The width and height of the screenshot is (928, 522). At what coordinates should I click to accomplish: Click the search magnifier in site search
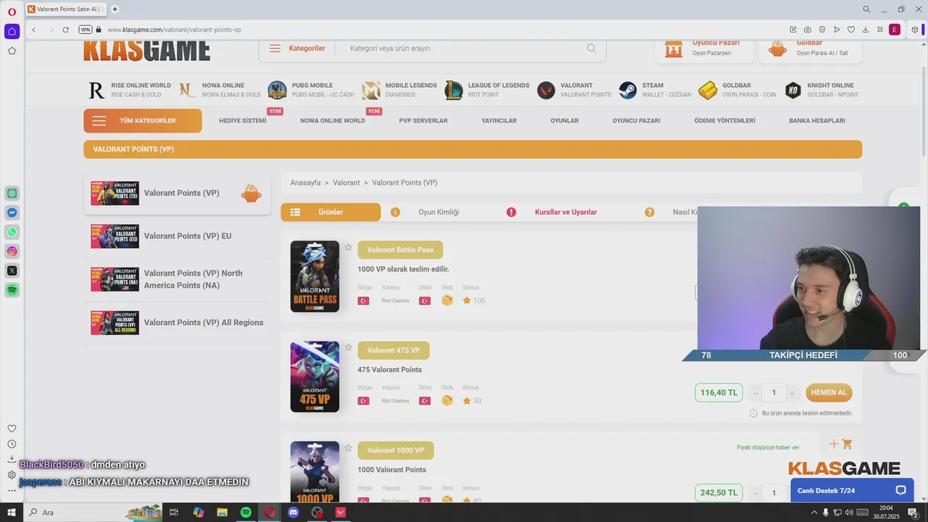click(592, 48)
